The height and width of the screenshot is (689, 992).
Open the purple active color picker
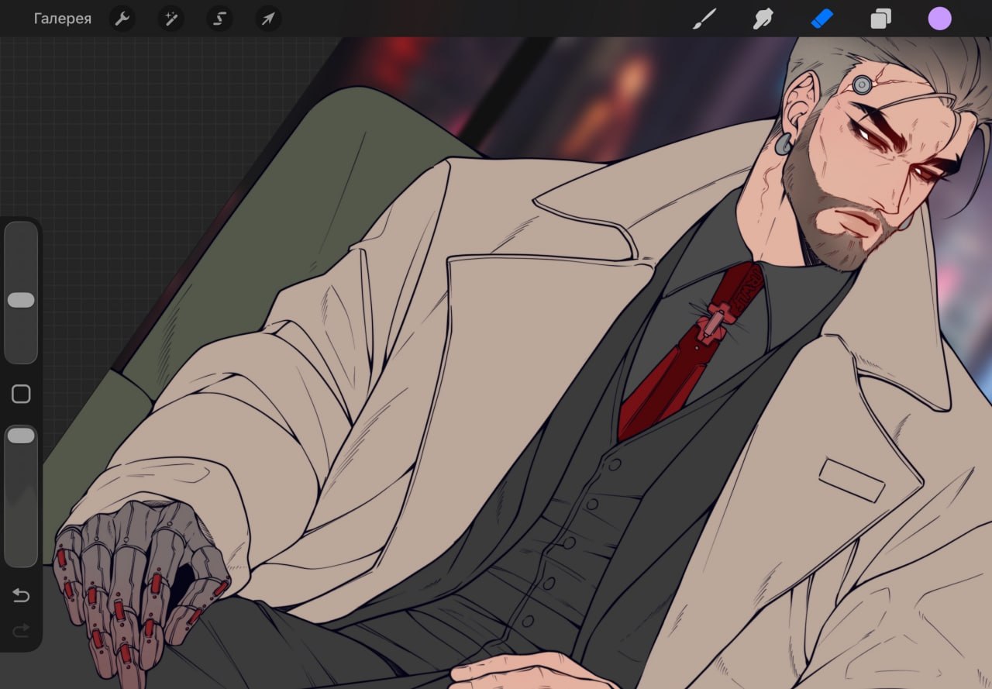click(x=939, y=19)
